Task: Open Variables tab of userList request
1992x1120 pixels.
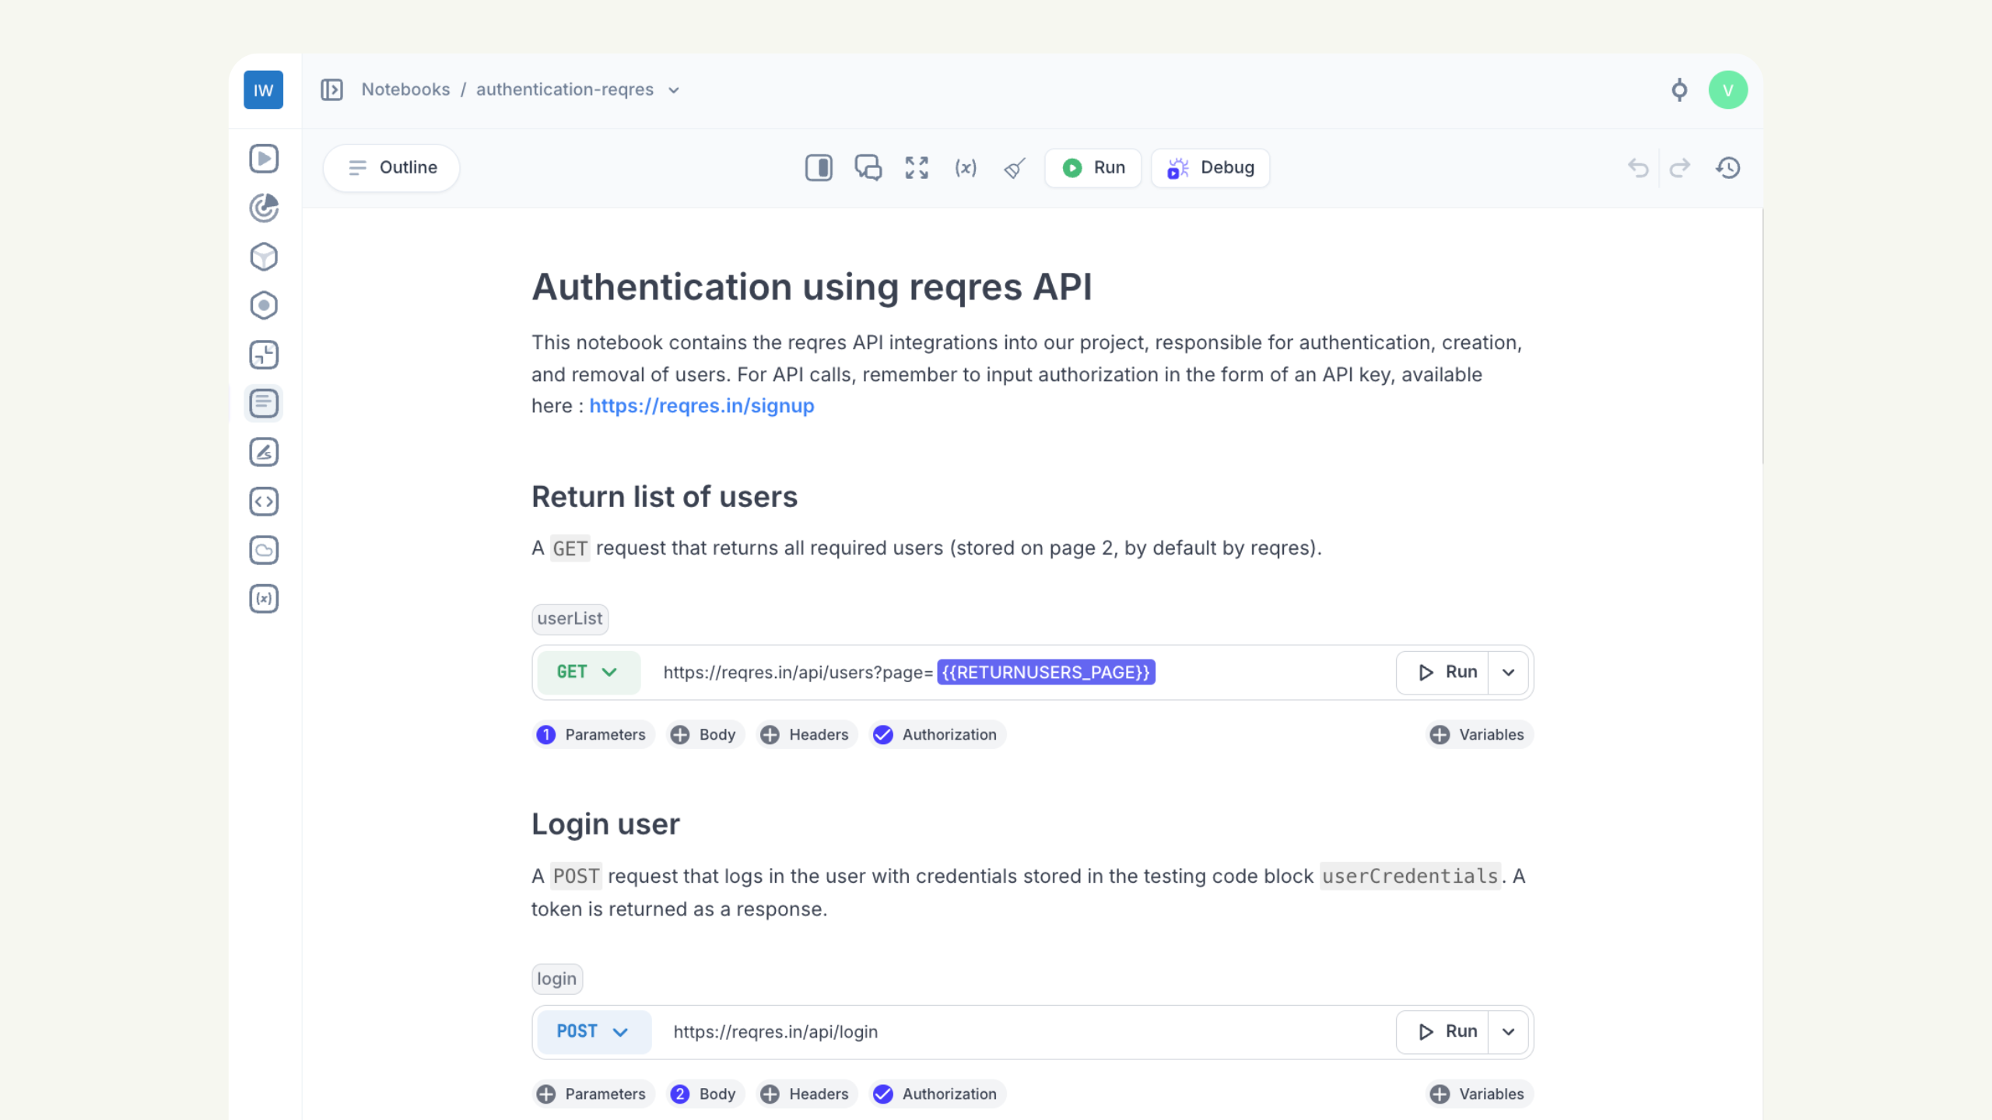Action: [1479, 734]
